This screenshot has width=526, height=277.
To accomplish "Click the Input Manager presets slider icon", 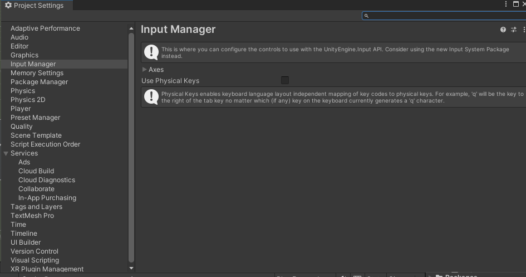I will [x=514, y=30].
